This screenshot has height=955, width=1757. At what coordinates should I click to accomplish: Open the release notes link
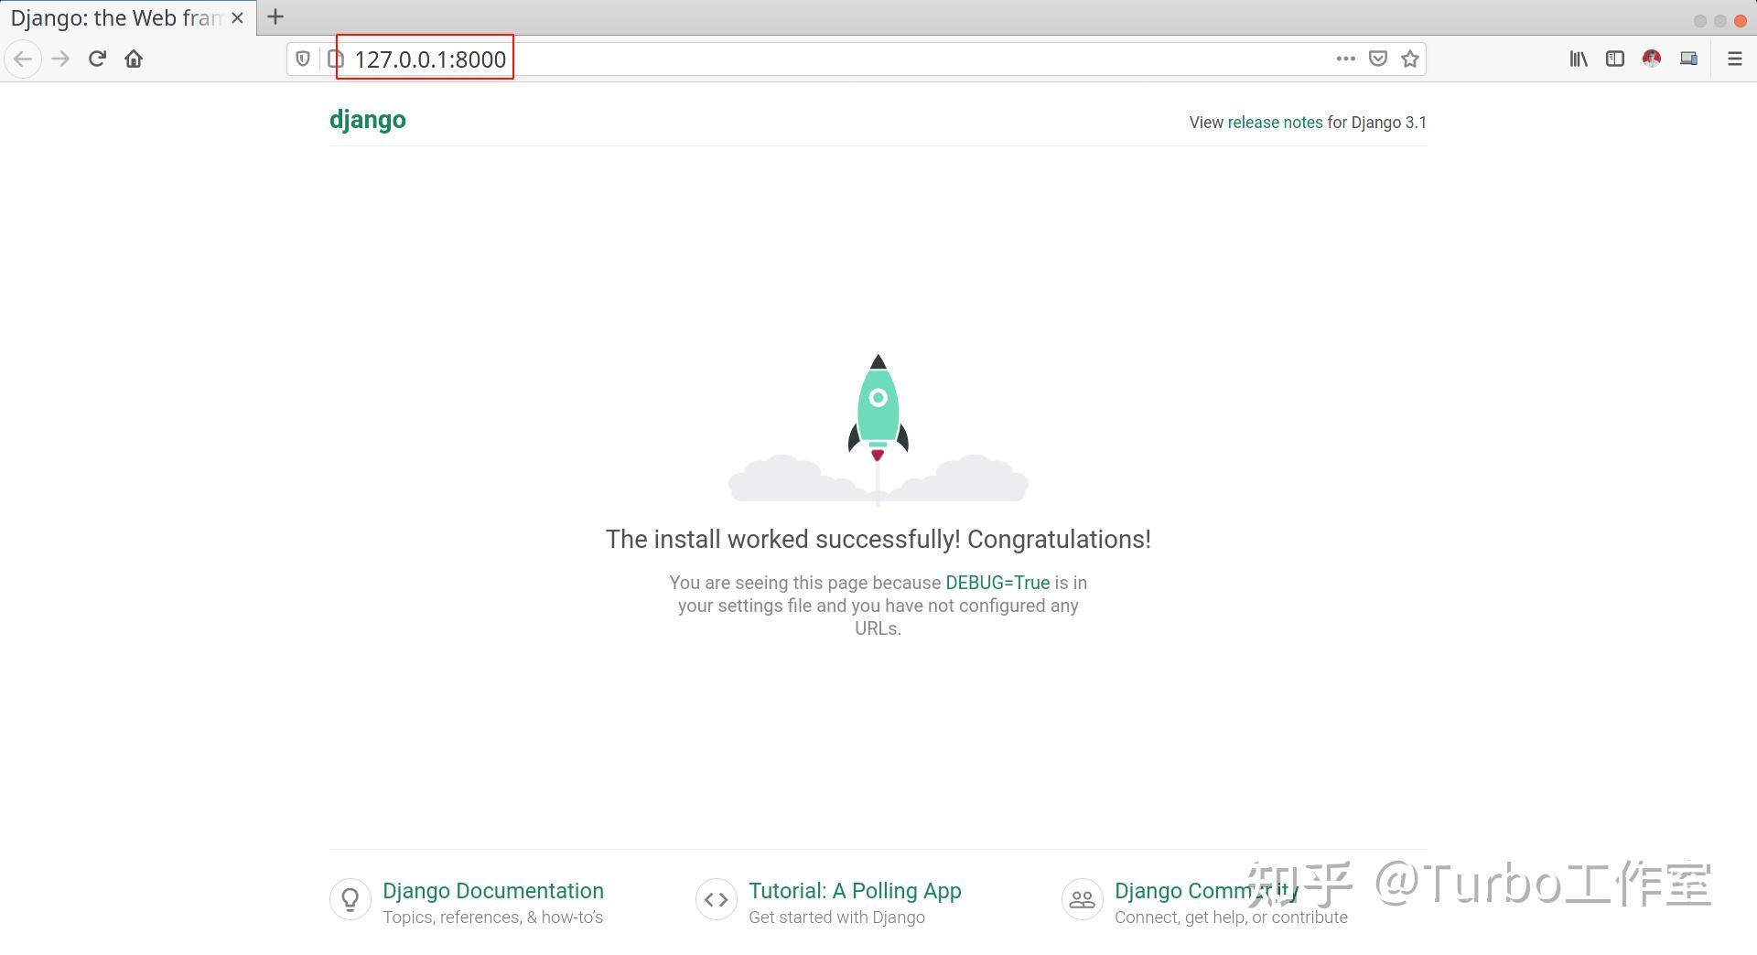coord(1275,123)
